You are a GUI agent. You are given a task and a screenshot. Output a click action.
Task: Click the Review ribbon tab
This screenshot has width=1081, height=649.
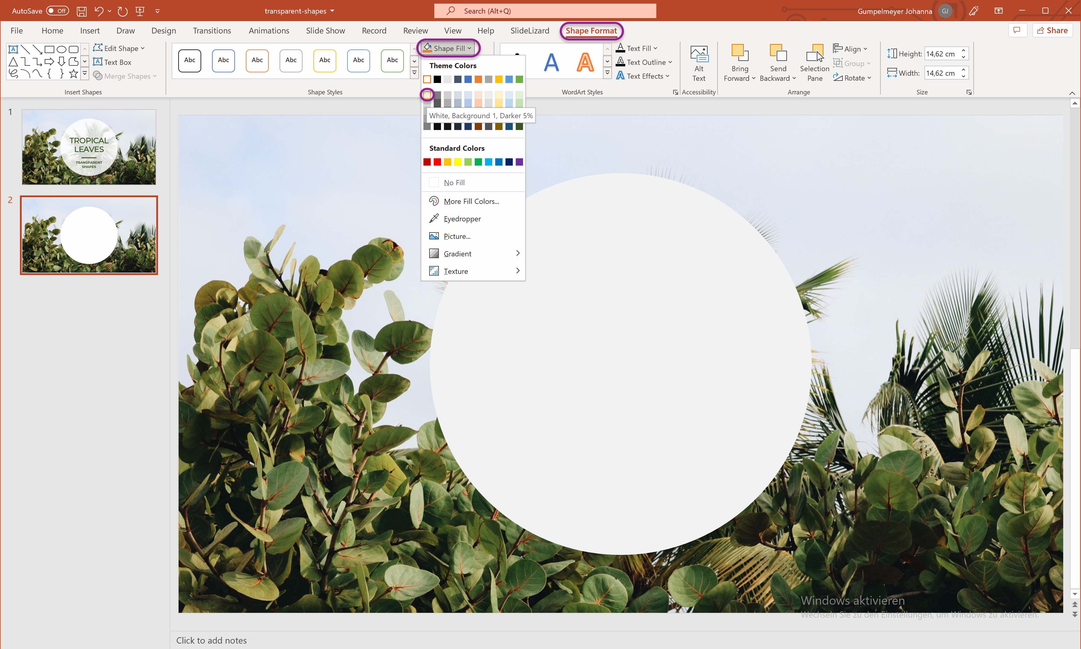(x=415, y=31)
